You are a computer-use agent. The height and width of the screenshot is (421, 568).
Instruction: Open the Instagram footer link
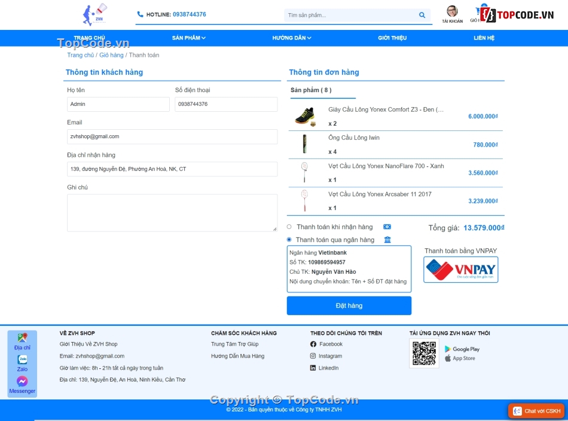(330, 356)
